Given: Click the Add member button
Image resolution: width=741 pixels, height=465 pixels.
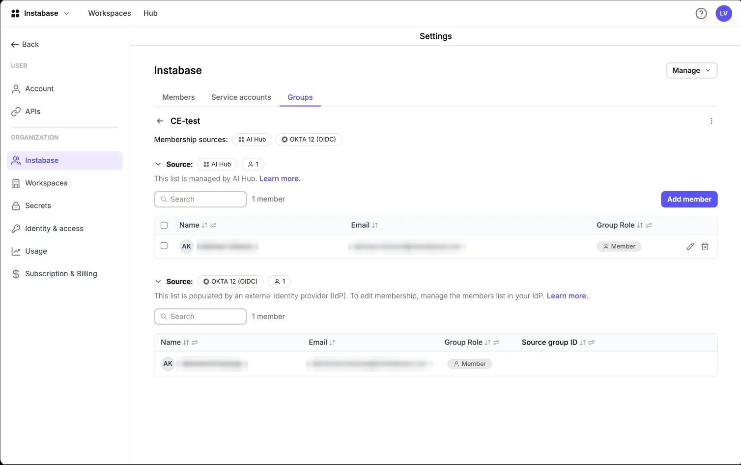Looking at the screenshot, I should [x=689, y=199].
